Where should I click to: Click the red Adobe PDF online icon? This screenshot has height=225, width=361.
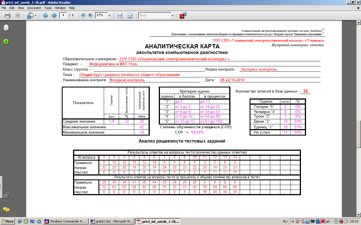point(183,15)
